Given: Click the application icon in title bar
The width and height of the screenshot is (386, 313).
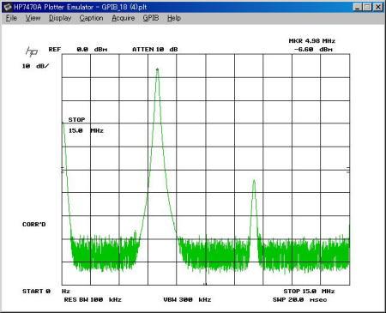Looking at the screenshot, I should [x=8, y=7].
